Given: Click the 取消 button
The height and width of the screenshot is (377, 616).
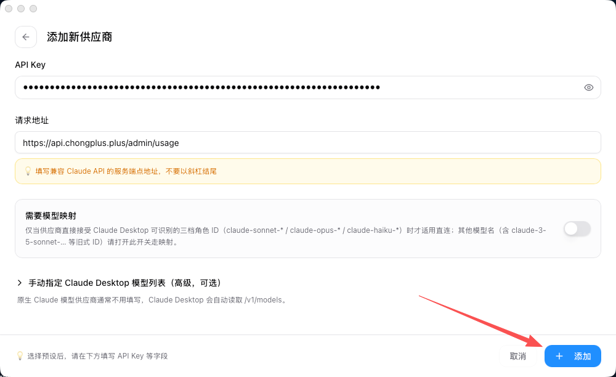Looking at the screenshot, I should [518, 356].
